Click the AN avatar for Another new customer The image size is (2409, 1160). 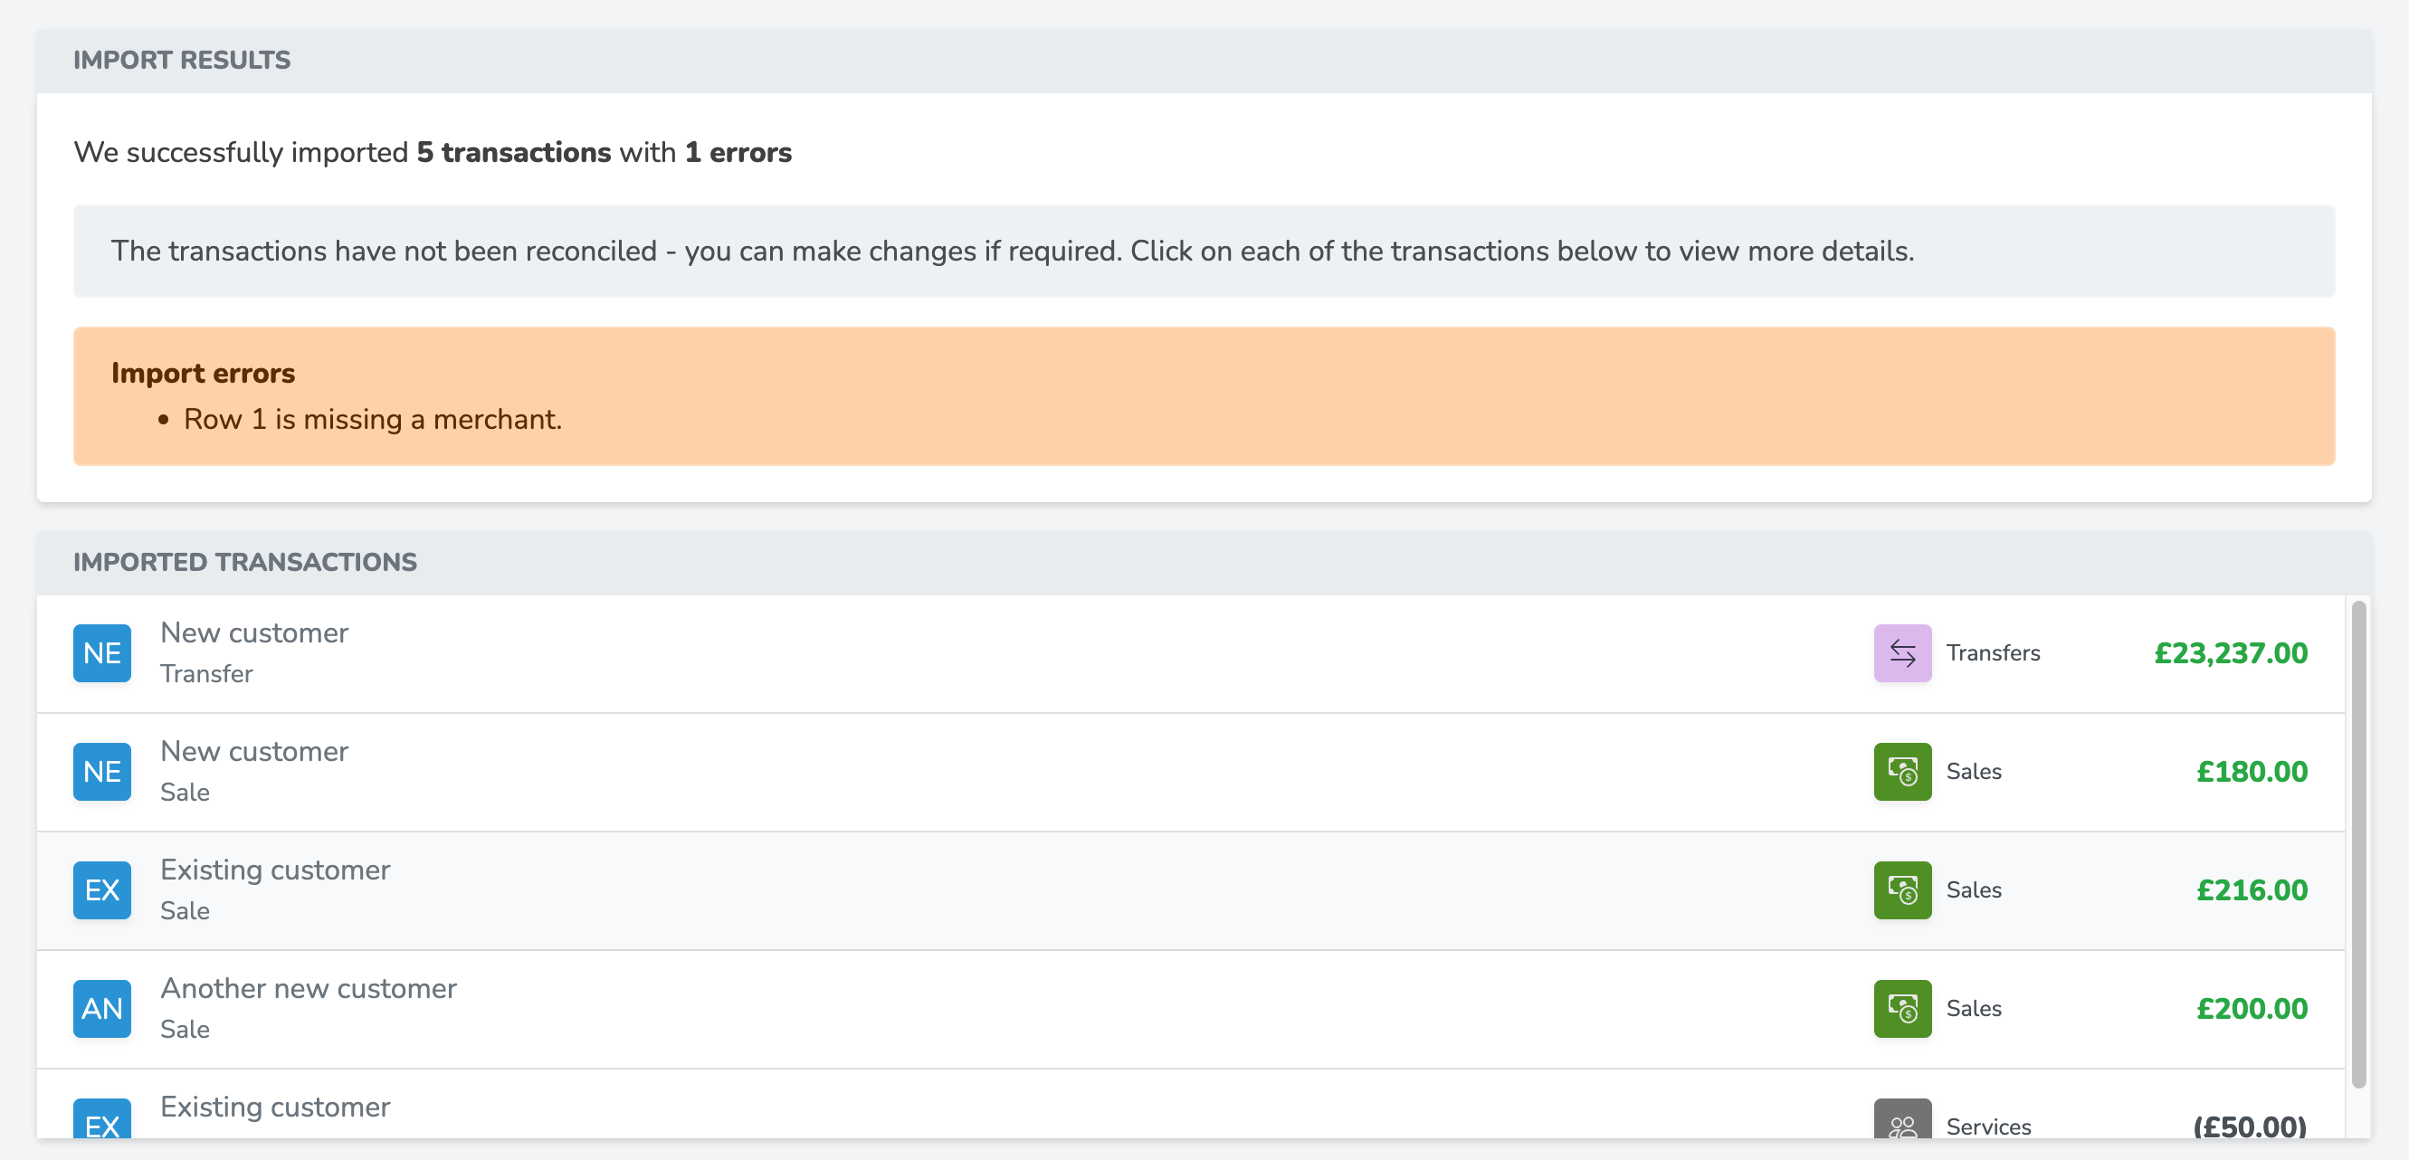click(102, 1009)
